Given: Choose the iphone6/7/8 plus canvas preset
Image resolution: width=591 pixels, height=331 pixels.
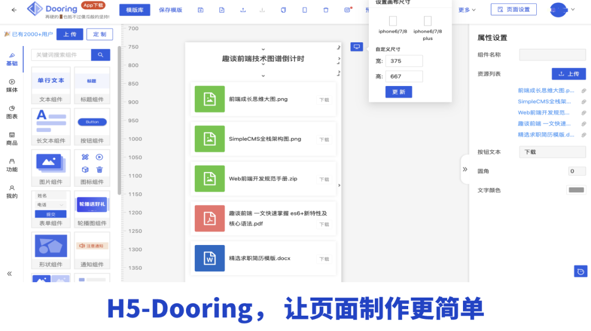Looking at the screenshot, I should tap(427, 28).
